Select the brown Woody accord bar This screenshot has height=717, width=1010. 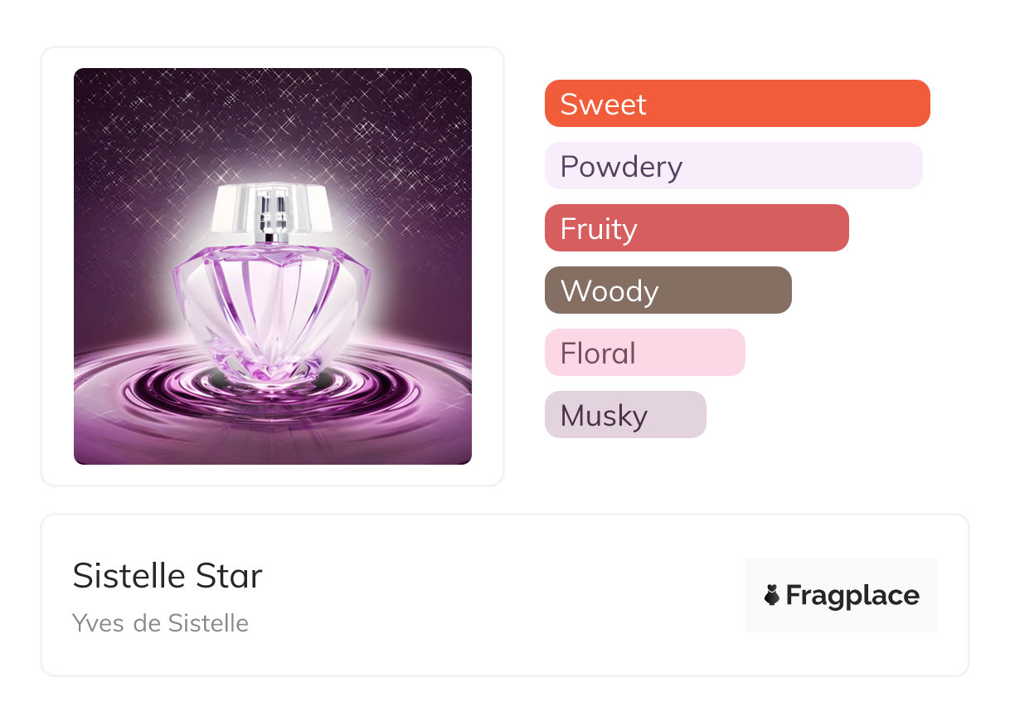click(x=721, y=290)
